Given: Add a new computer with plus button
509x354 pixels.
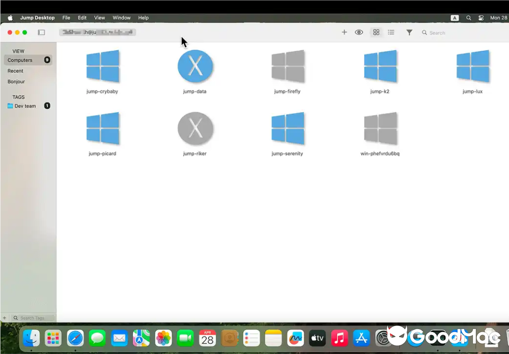Looking at the screenshot, I should click(x=344, y=32).
